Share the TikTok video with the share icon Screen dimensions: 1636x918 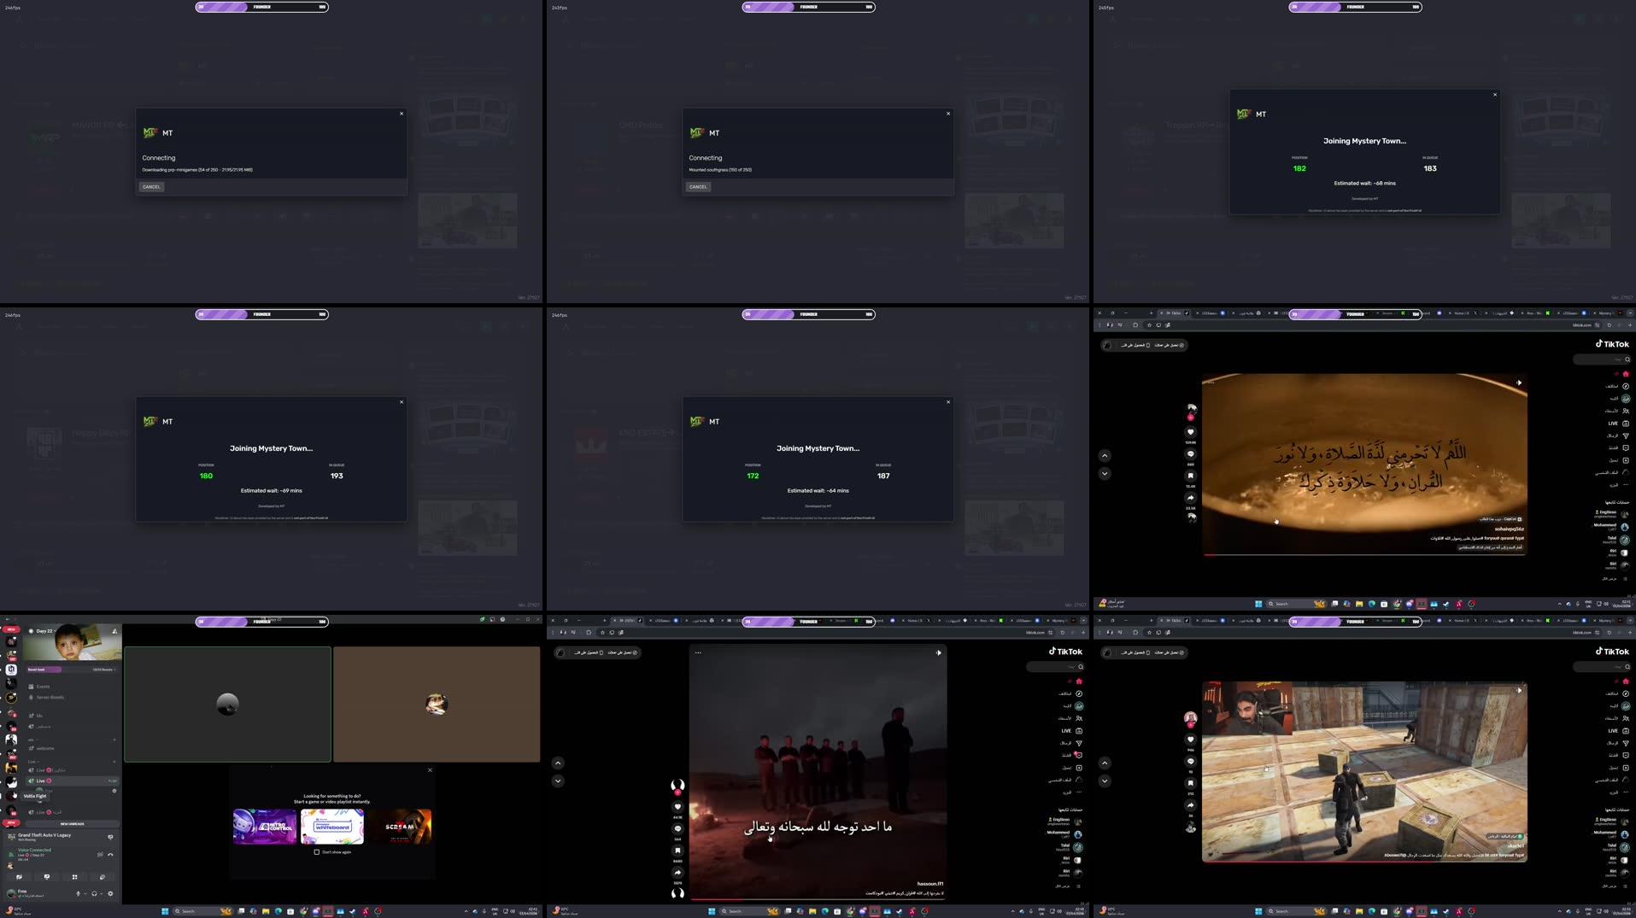[1191, 497]
